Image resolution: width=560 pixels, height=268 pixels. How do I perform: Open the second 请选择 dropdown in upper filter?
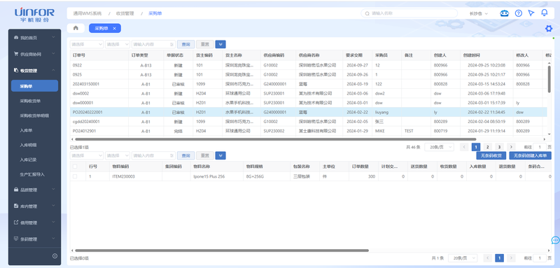pos(118,44)
